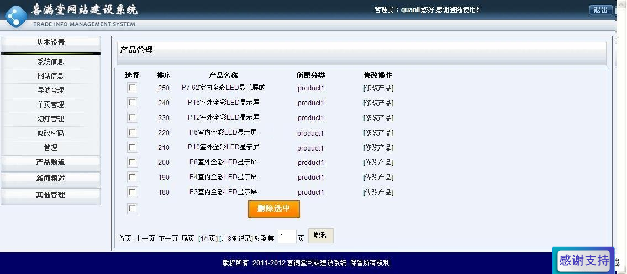Image resolution: width=627 pixels, height=274 pixels.
Task: Click the sort value 200
Action: [164, 162]
